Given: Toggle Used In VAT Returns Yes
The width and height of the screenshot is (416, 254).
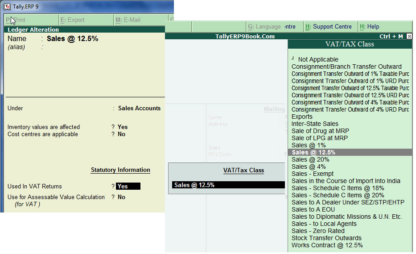Looking at the screenshot, I should tap(128, 186).
